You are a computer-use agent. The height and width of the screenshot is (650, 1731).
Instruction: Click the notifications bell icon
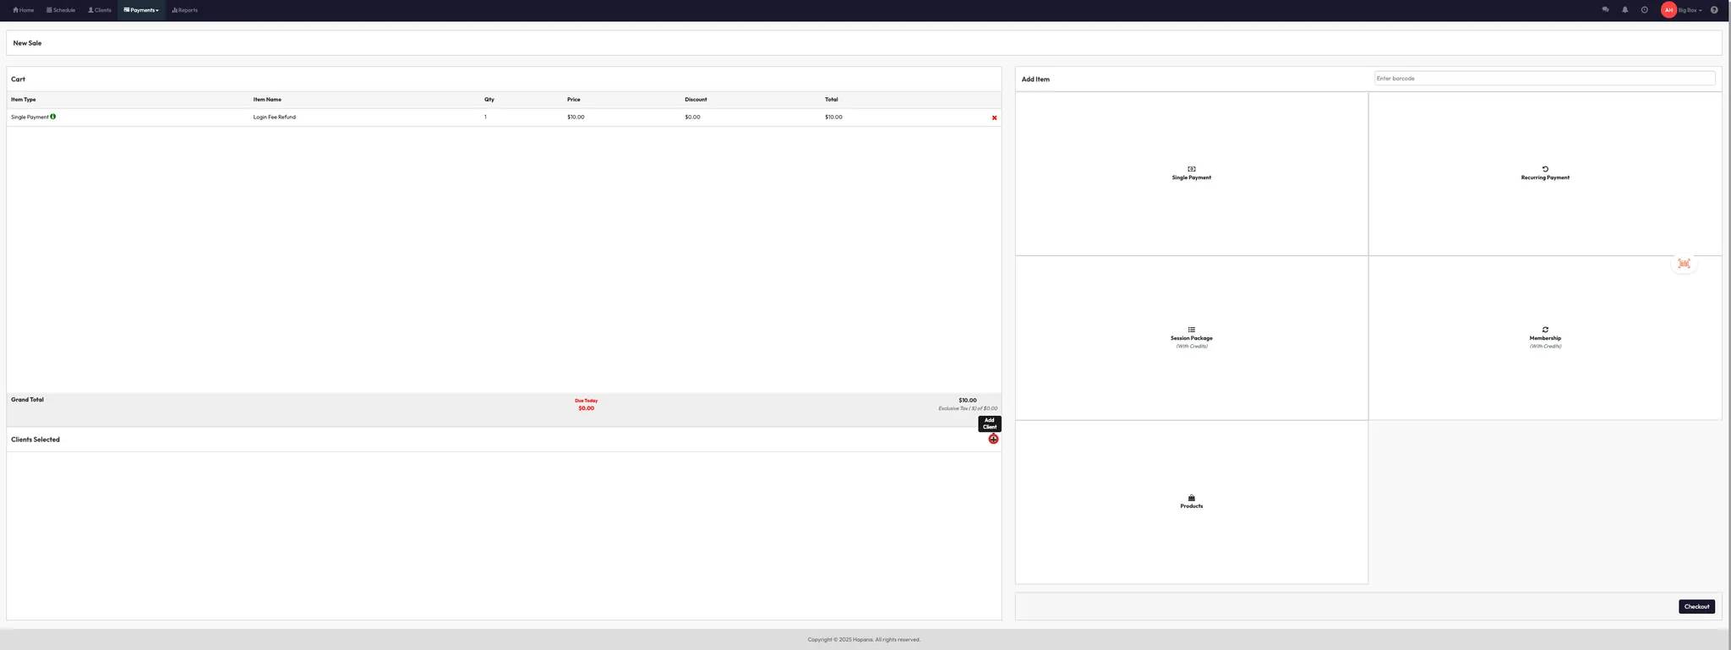[1625, 10]
